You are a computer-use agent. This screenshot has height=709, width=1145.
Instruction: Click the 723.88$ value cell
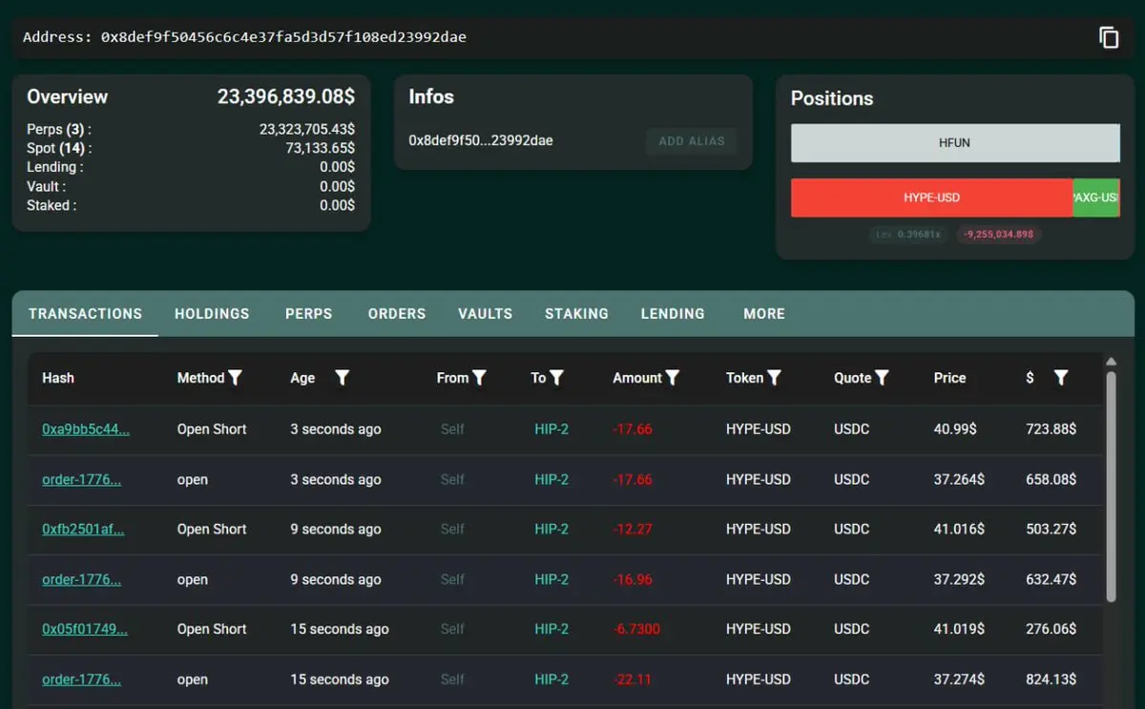(1051, 429)
